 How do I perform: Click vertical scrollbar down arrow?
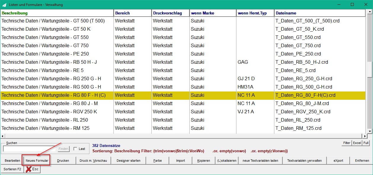pos(369,131)
